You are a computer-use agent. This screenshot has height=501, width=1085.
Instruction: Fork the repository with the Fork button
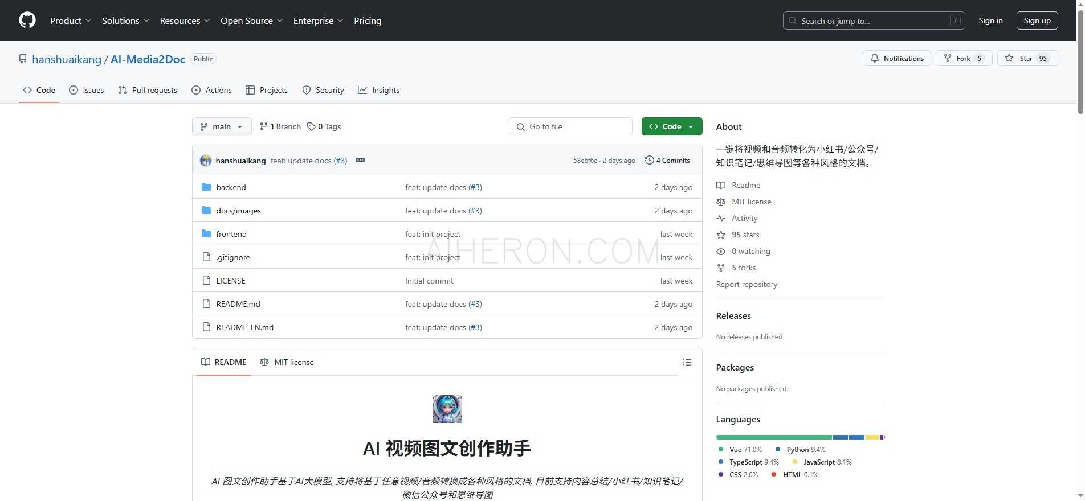click(x=964, y=58)
